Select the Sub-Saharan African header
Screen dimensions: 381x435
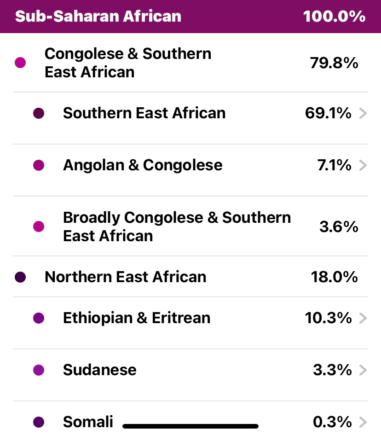tap(98, 16)
